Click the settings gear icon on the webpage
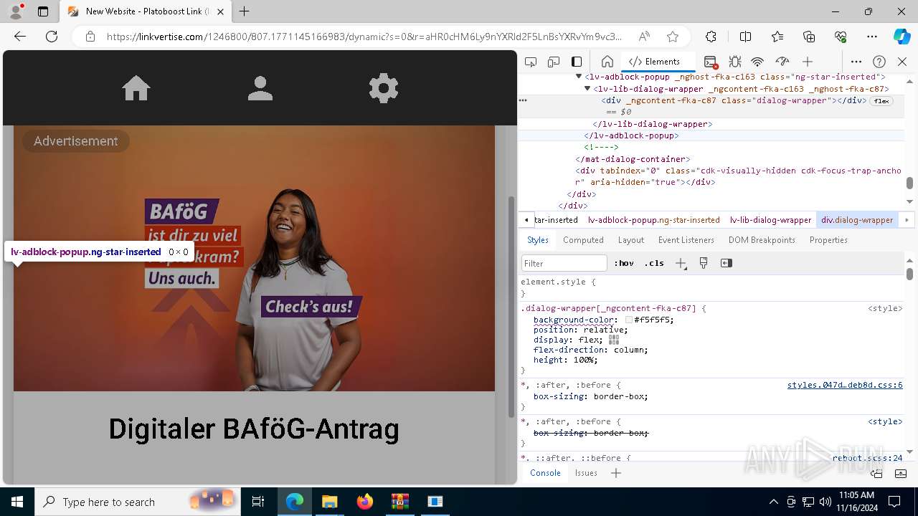Image resolution: width=918 pixels, height=516 pixels. coord(384,88)
